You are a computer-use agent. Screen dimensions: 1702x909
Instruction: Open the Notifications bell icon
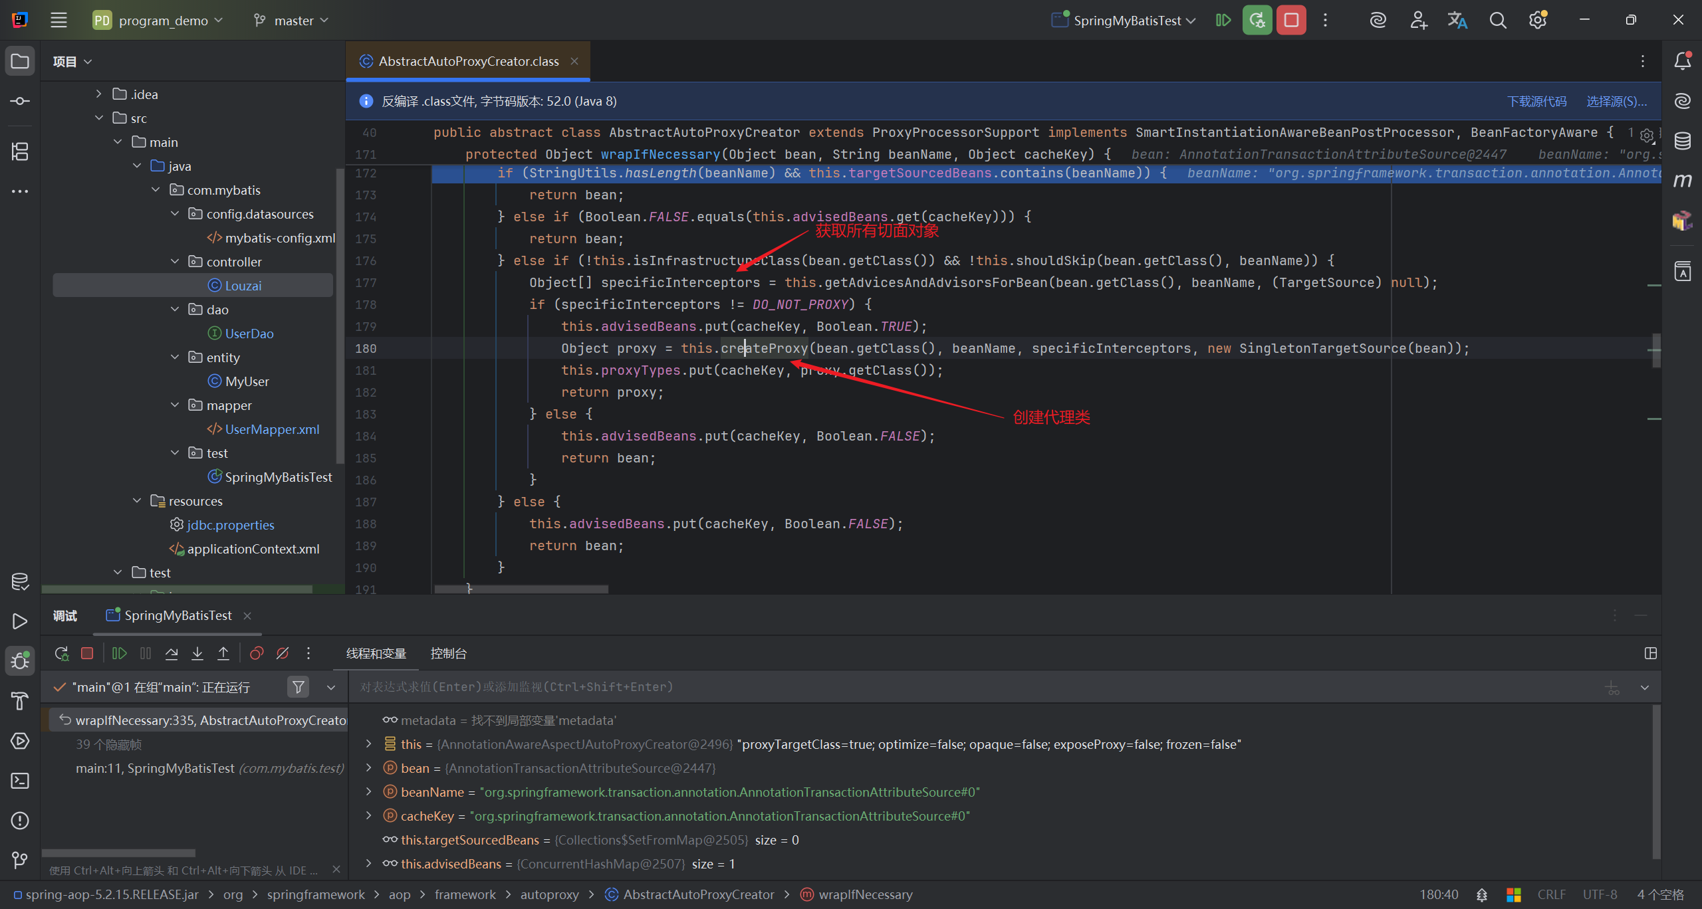pyautogui.click(x=1682, y=61)
